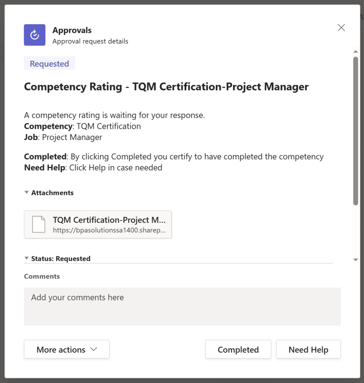Collapse the Attachments section
This screenshot has width=364, height=383.
26,192
